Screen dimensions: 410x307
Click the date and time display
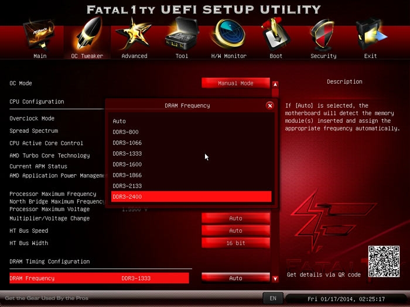click(x=346, y=299)
